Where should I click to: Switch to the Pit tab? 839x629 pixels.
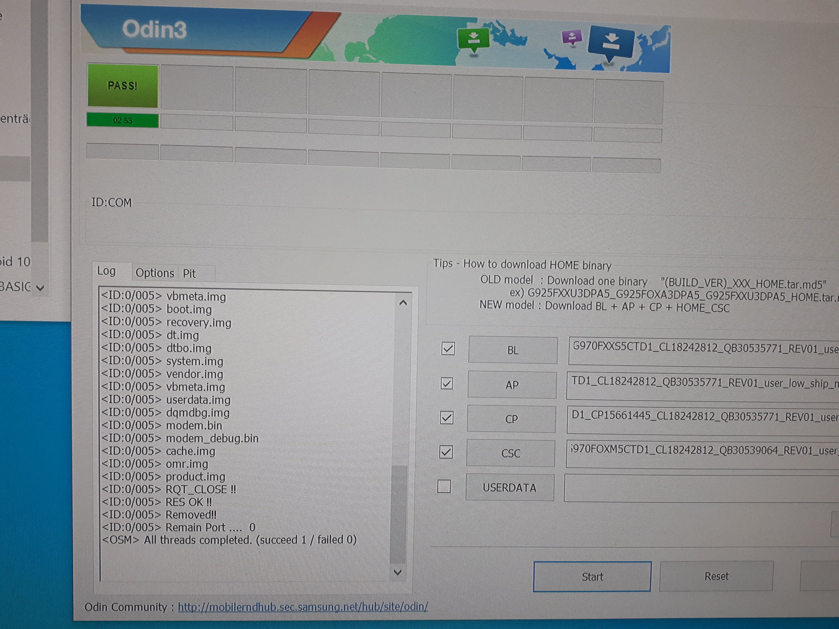pos(189,273)
